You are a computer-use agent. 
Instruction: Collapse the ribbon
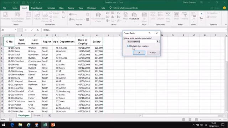pos(226,25)
